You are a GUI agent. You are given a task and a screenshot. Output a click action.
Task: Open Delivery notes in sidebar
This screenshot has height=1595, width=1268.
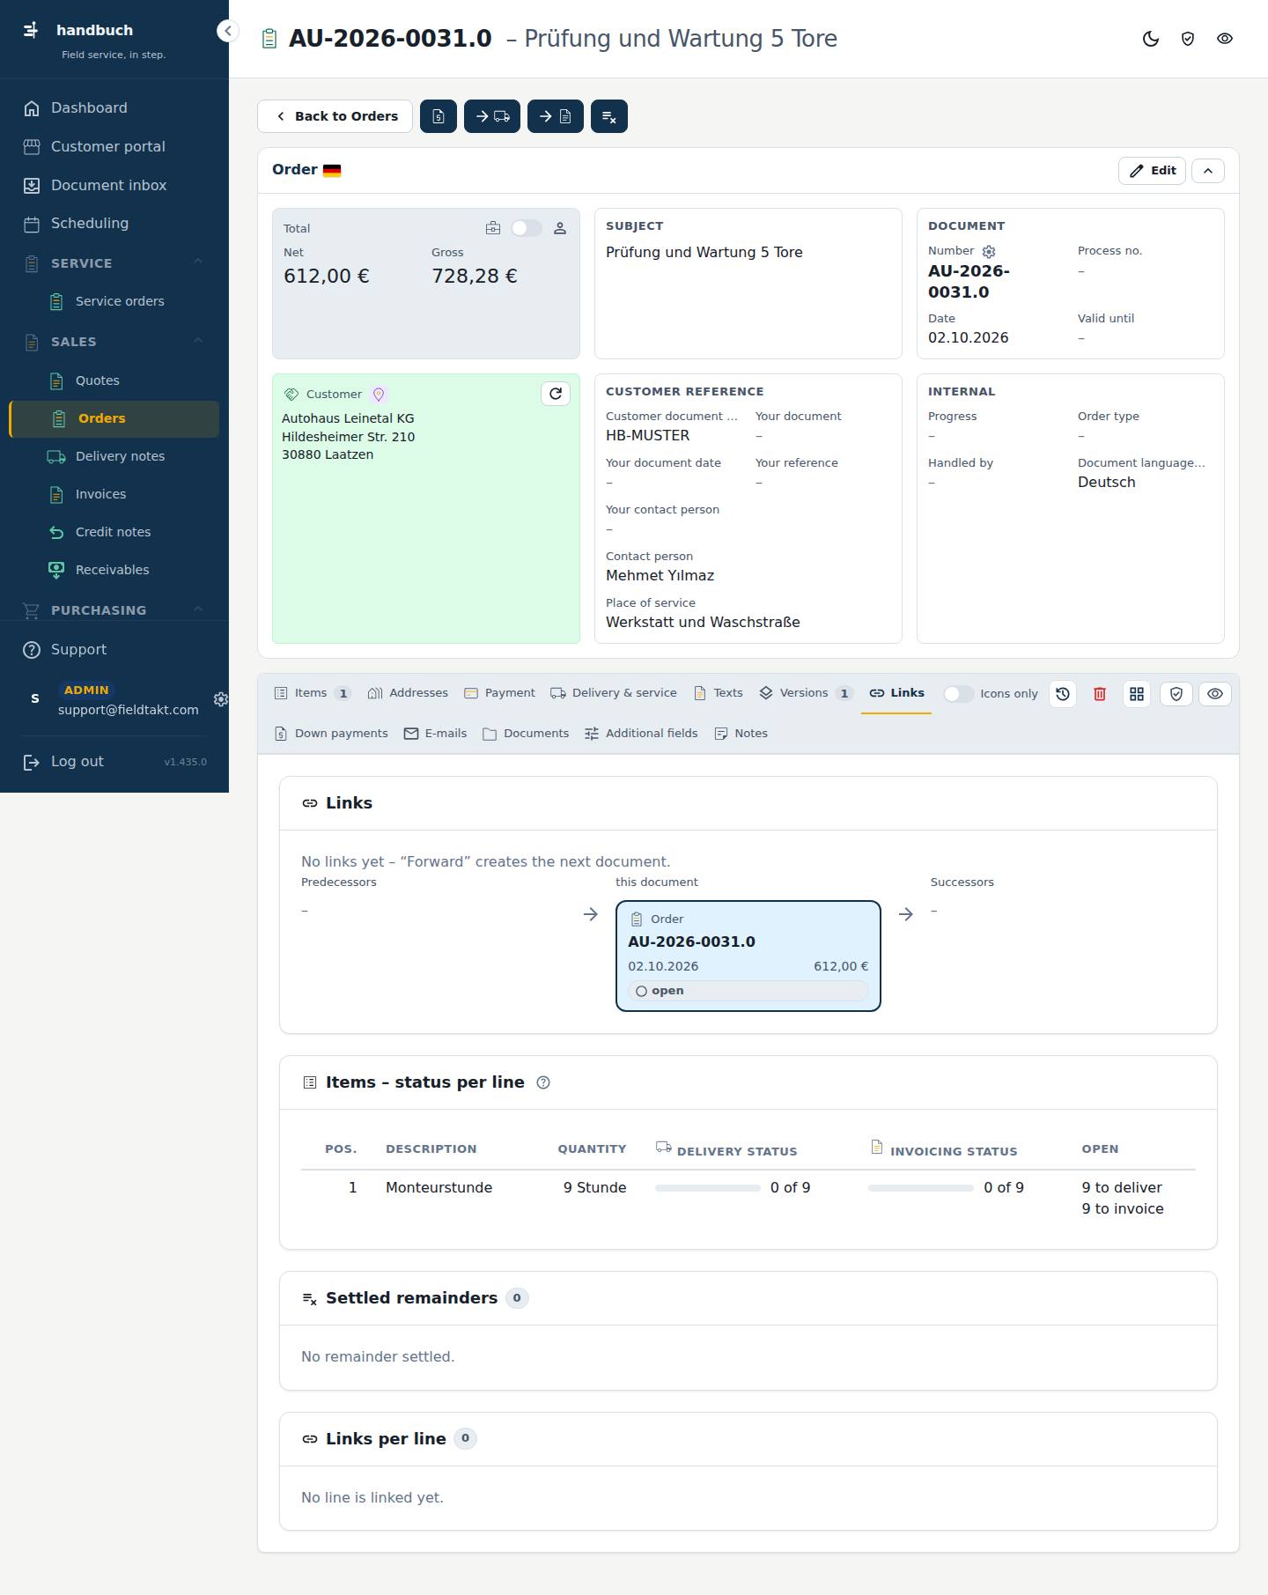pos(114,456)
